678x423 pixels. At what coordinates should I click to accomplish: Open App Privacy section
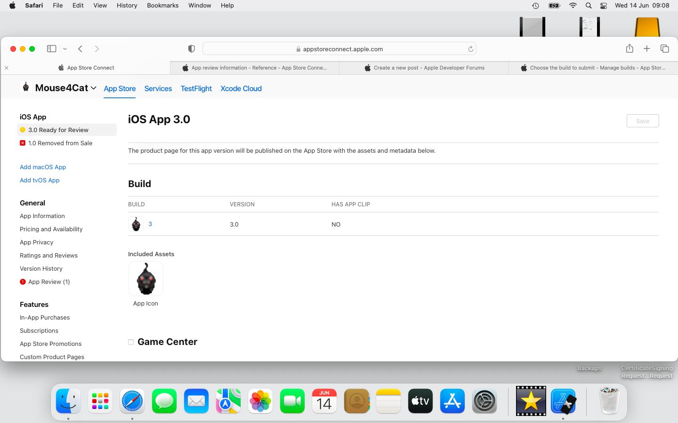pos(37,242)
